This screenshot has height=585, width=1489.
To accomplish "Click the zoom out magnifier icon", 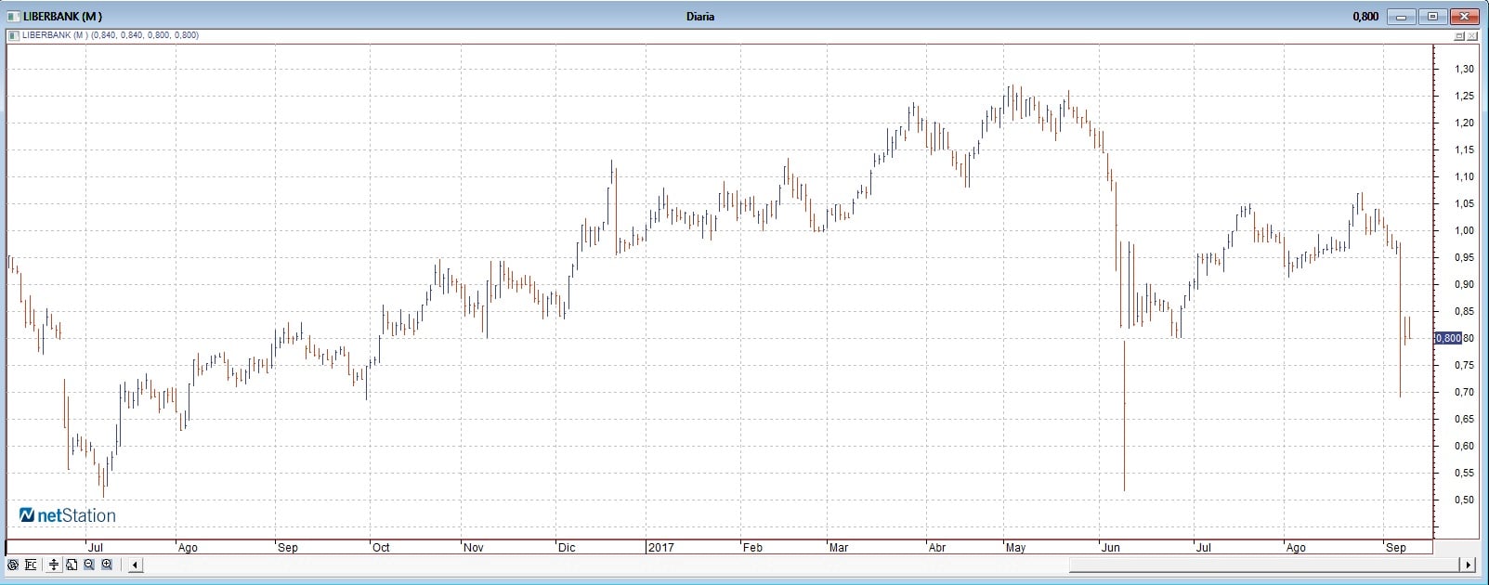I will click(89, 565).
